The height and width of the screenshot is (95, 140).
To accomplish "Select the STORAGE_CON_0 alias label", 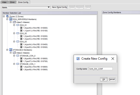I will 27,56.
